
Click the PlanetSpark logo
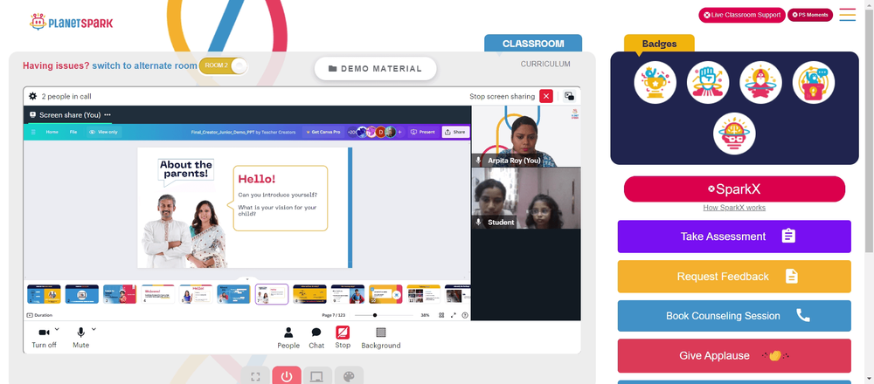(x=71, y=23)
